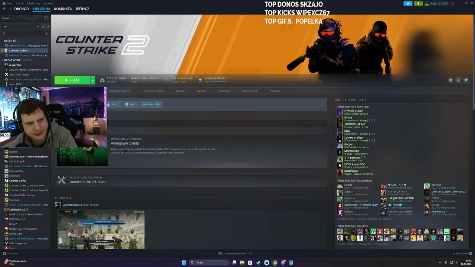Click the Task View taskbar icon
Image resolution: width=475 pixels, height=267 pixels.
tap(234, 263)
